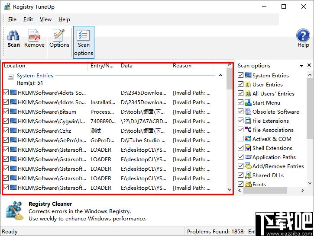Click the results vertical scrollbar thumb
Screen dimensions: 314x236
(230, 79)
